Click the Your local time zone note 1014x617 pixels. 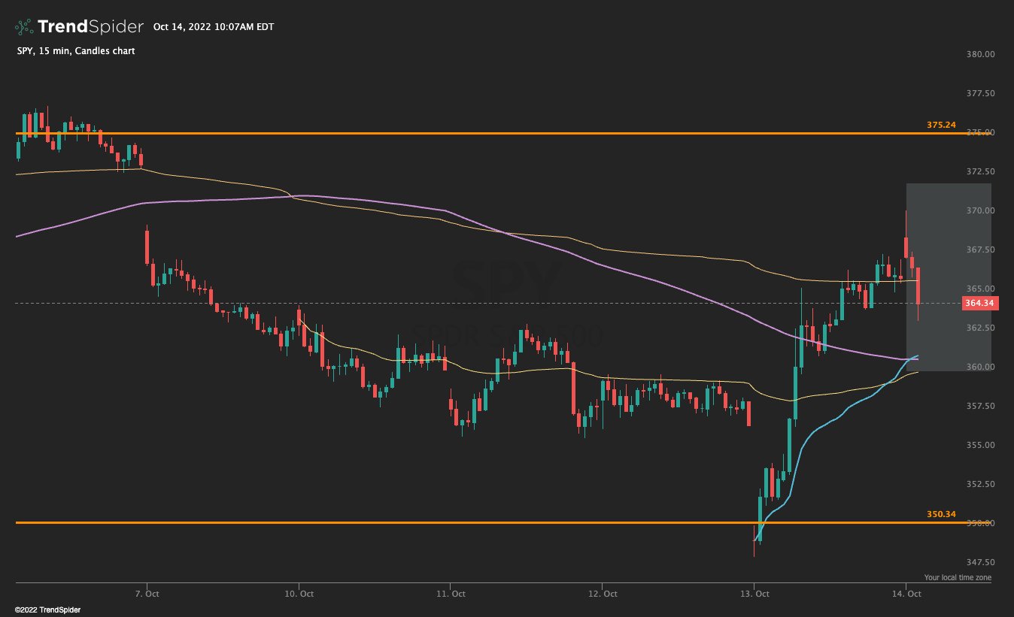coord(958,578)
